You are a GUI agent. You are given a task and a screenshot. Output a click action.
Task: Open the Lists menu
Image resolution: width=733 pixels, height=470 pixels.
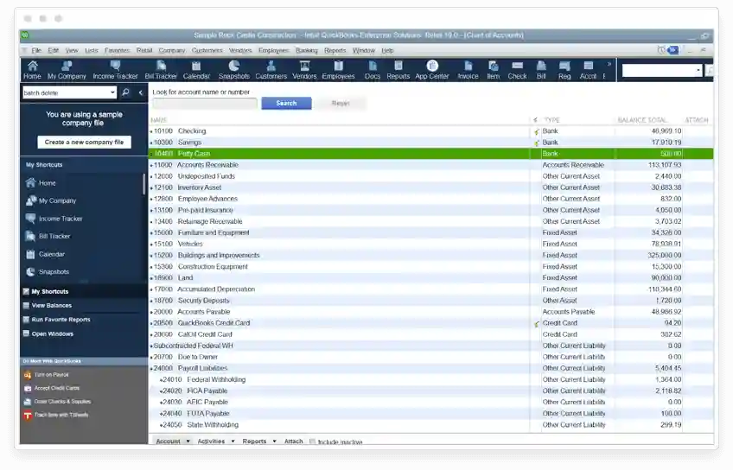point(92,50)
